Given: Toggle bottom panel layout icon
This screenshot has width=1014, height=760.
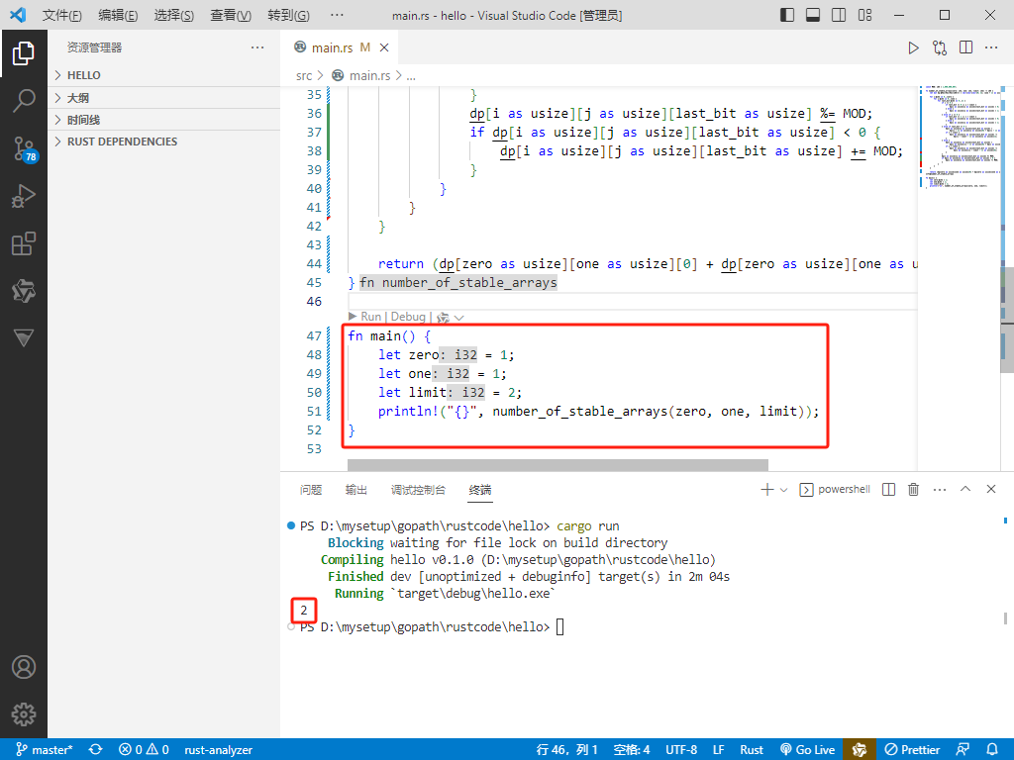Looking at the screenshot, I should pos(813,15).
